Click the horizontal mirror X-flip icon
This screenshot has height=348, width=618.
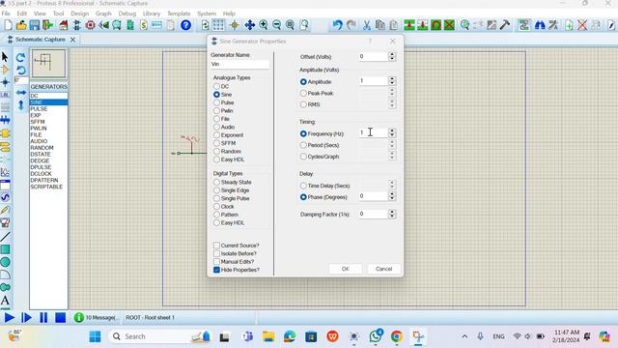click(21, 93)
